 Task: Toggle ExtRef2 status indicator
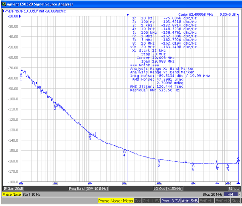(223, 201)
